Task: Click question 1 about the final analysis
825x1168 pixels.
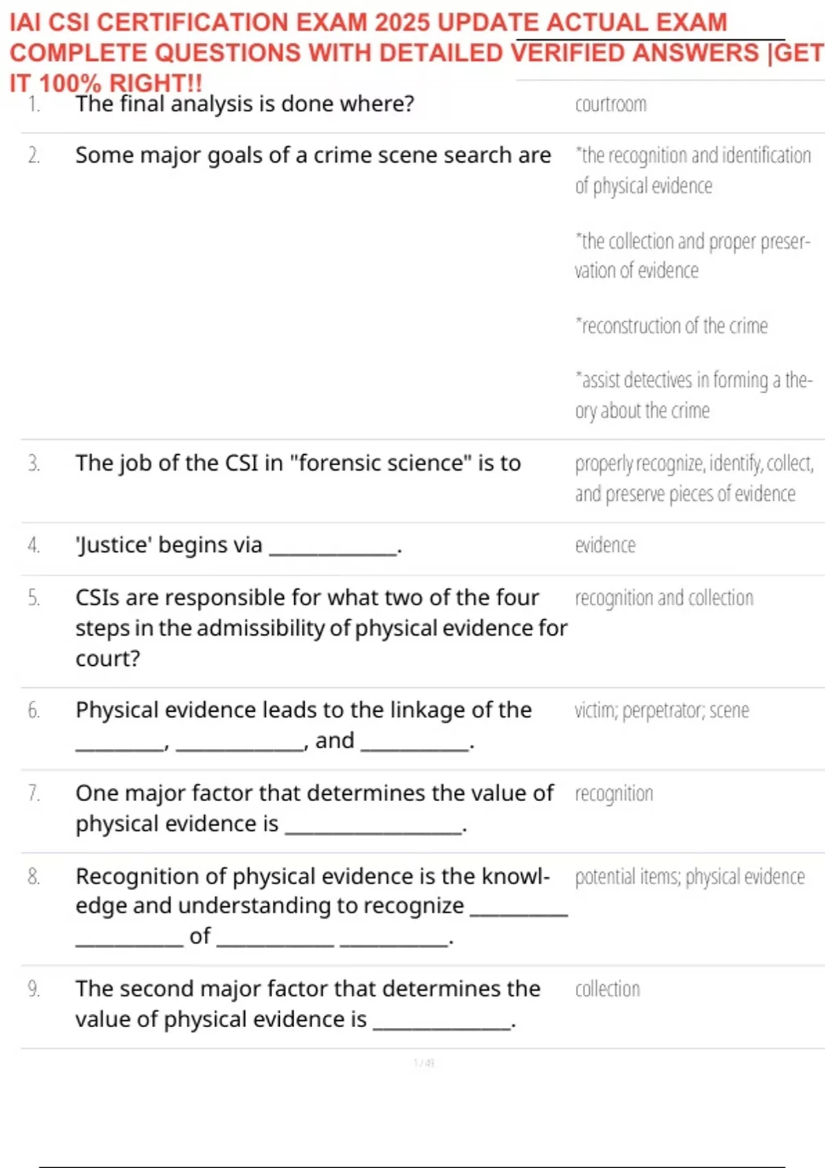Action: 245,104
